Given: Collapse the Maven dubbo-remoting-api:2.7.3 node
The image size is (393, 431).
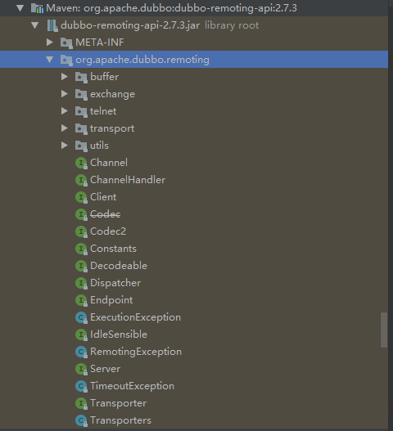Looking at the screenshot, I should [20, 8].
